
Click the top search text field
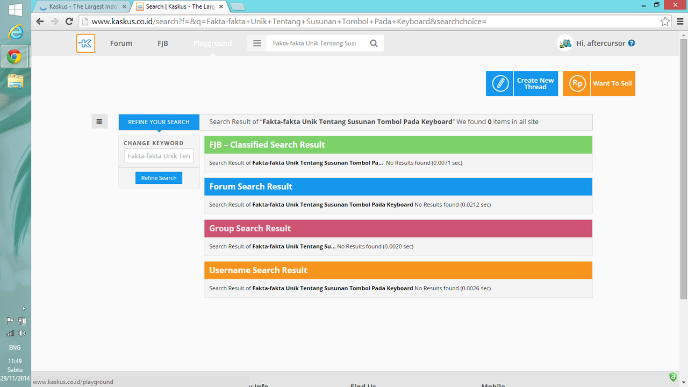315,44
